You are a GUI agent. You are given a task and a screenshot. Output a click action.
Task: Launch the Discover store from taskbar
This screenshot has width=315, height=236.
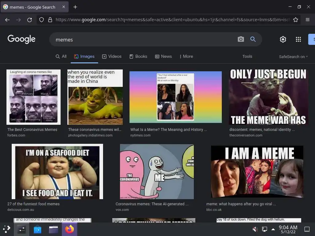(37, 229)
